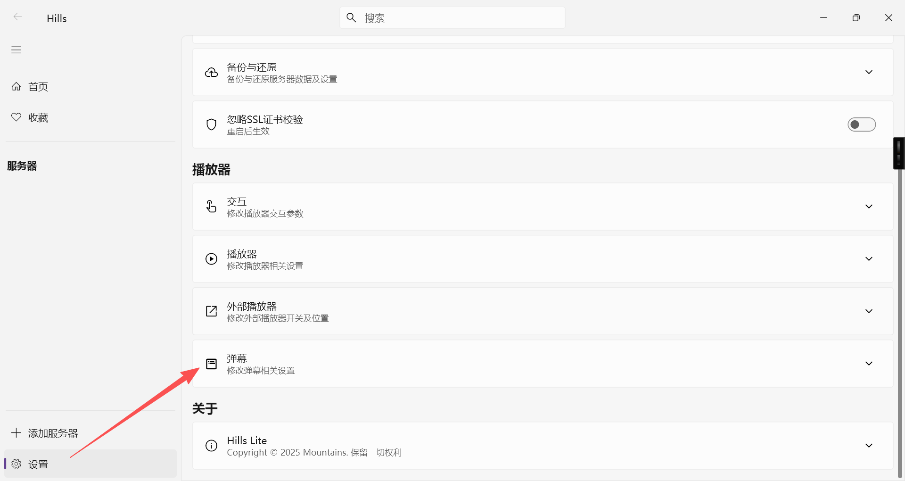Screen dimensions: 905x481
Task: Click the 服务器 sidebar heading
Action: click(22, 166)
